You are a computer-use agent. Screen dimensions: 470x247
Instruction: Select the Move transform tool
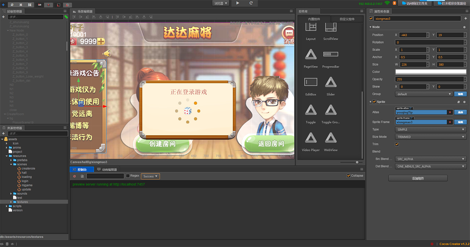(x=4, y=5)
